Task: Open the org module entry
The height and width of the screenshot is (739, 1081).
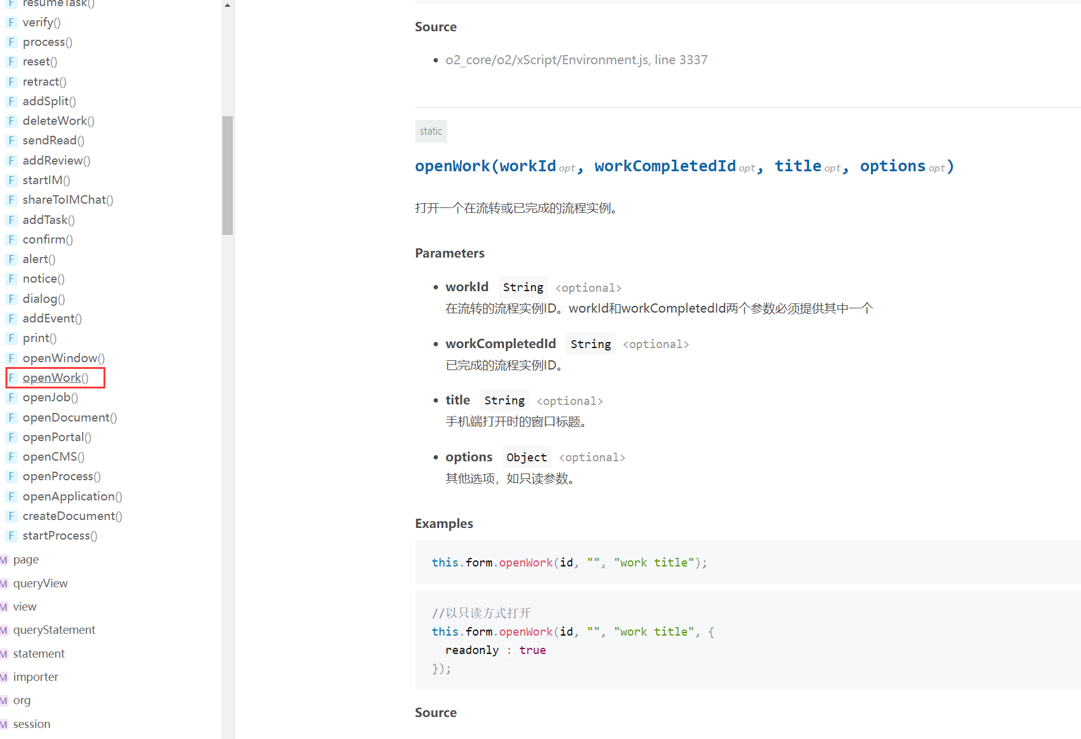Action: coord(21,700)
